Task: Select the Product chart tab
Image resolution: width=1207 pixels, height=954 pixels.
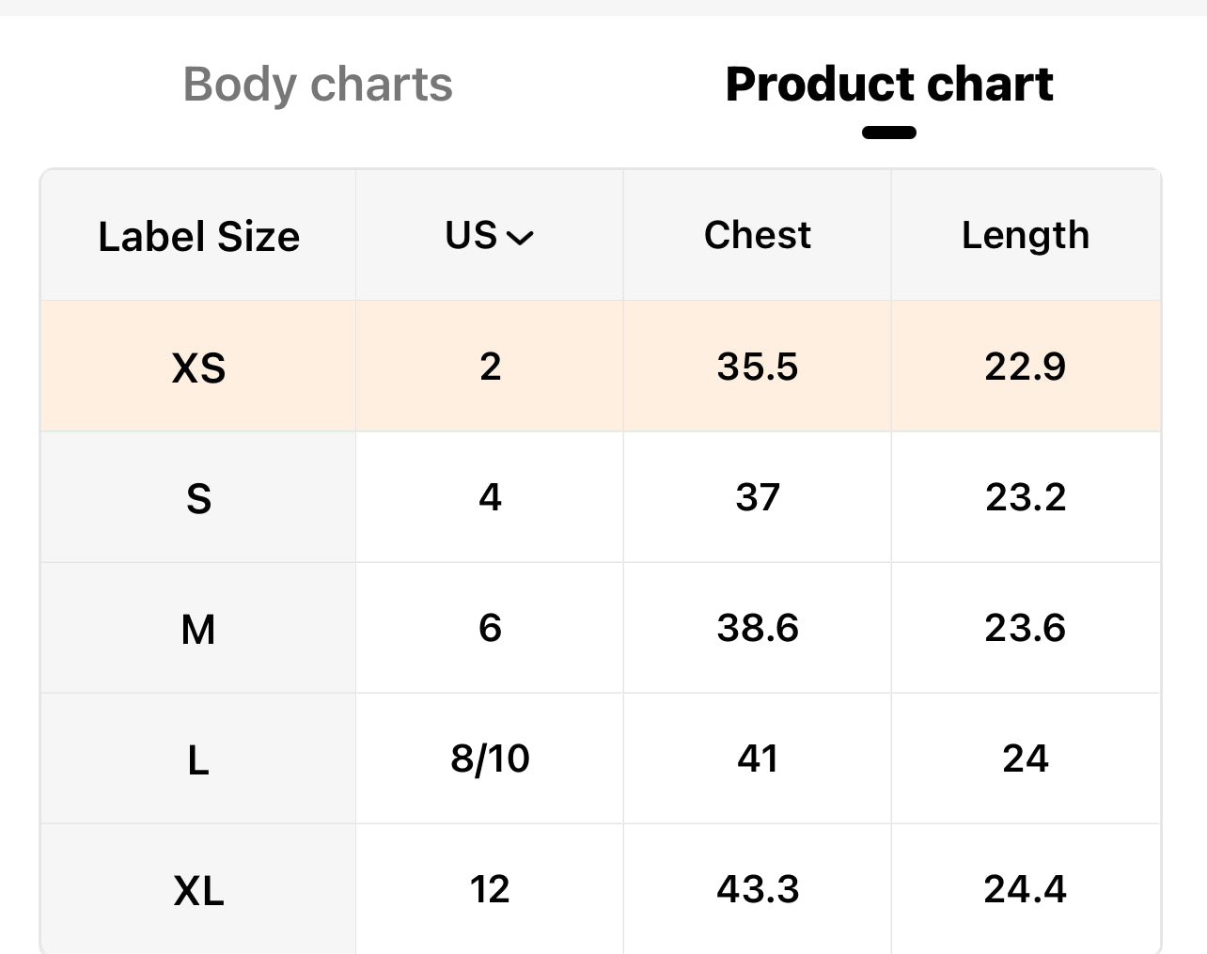Action: [888, 85]
